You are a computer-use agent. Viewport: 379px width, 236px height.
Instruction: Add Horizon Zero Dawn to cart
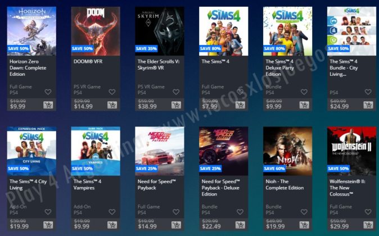coord(48,105)
